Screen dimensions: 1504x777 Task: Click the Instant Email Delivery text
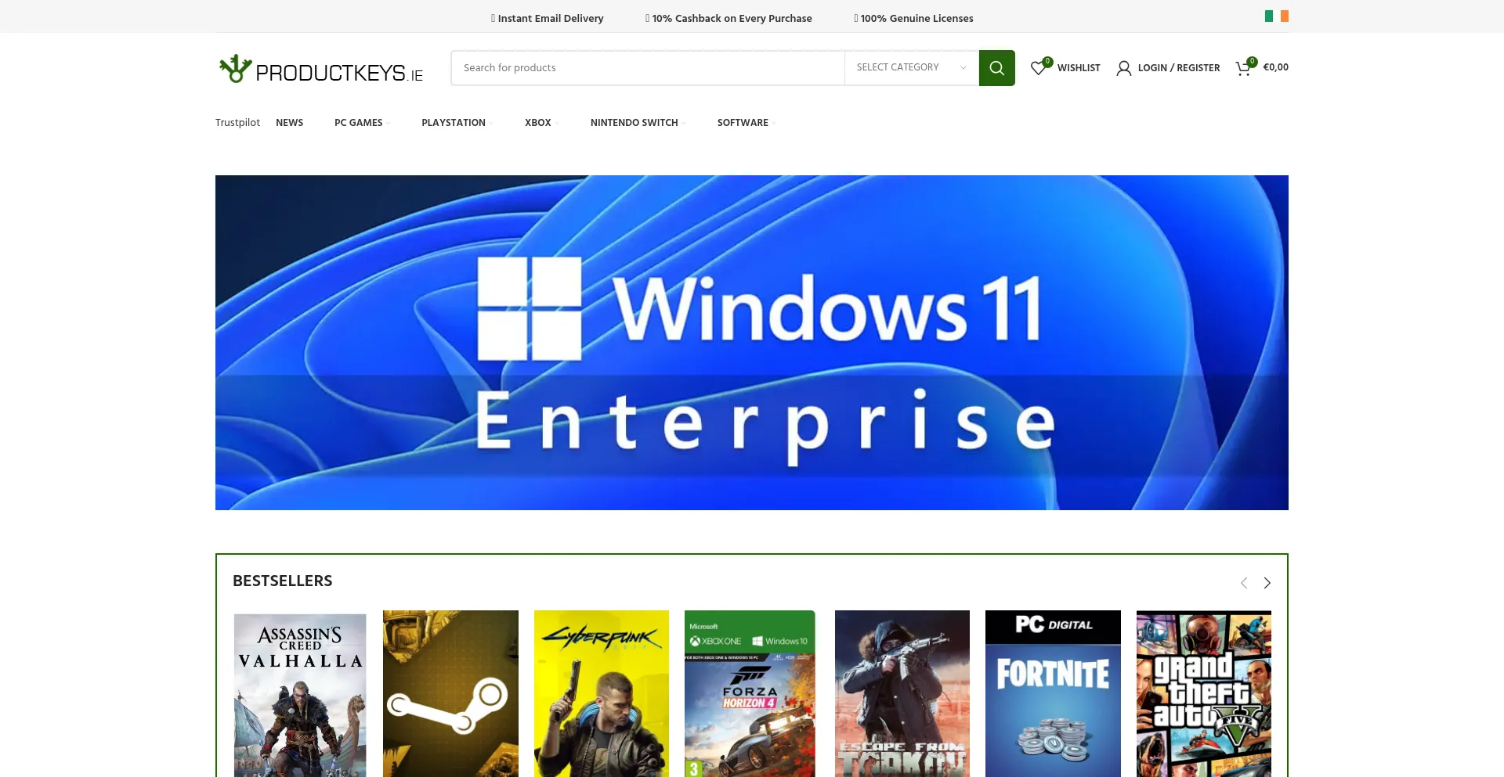click(551, 18)
